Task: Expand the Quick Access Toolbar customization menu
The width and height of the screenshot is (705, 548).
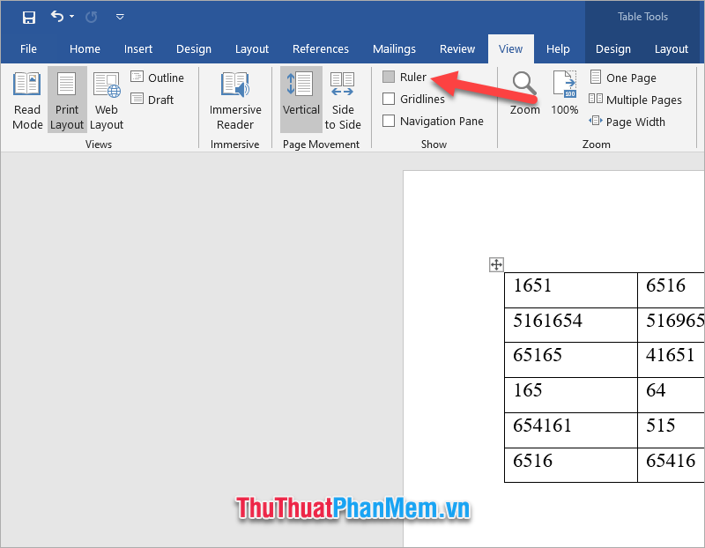Action: 120,16
